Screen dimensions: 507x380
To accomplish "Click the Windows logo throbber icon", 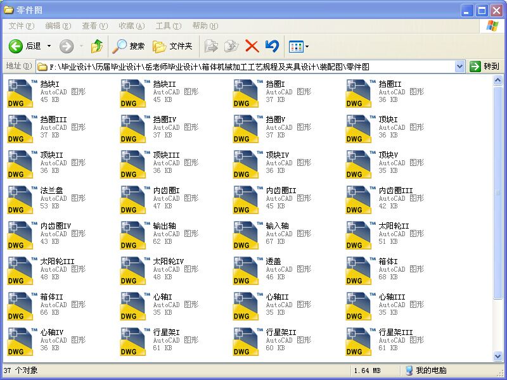I will 492,26.
